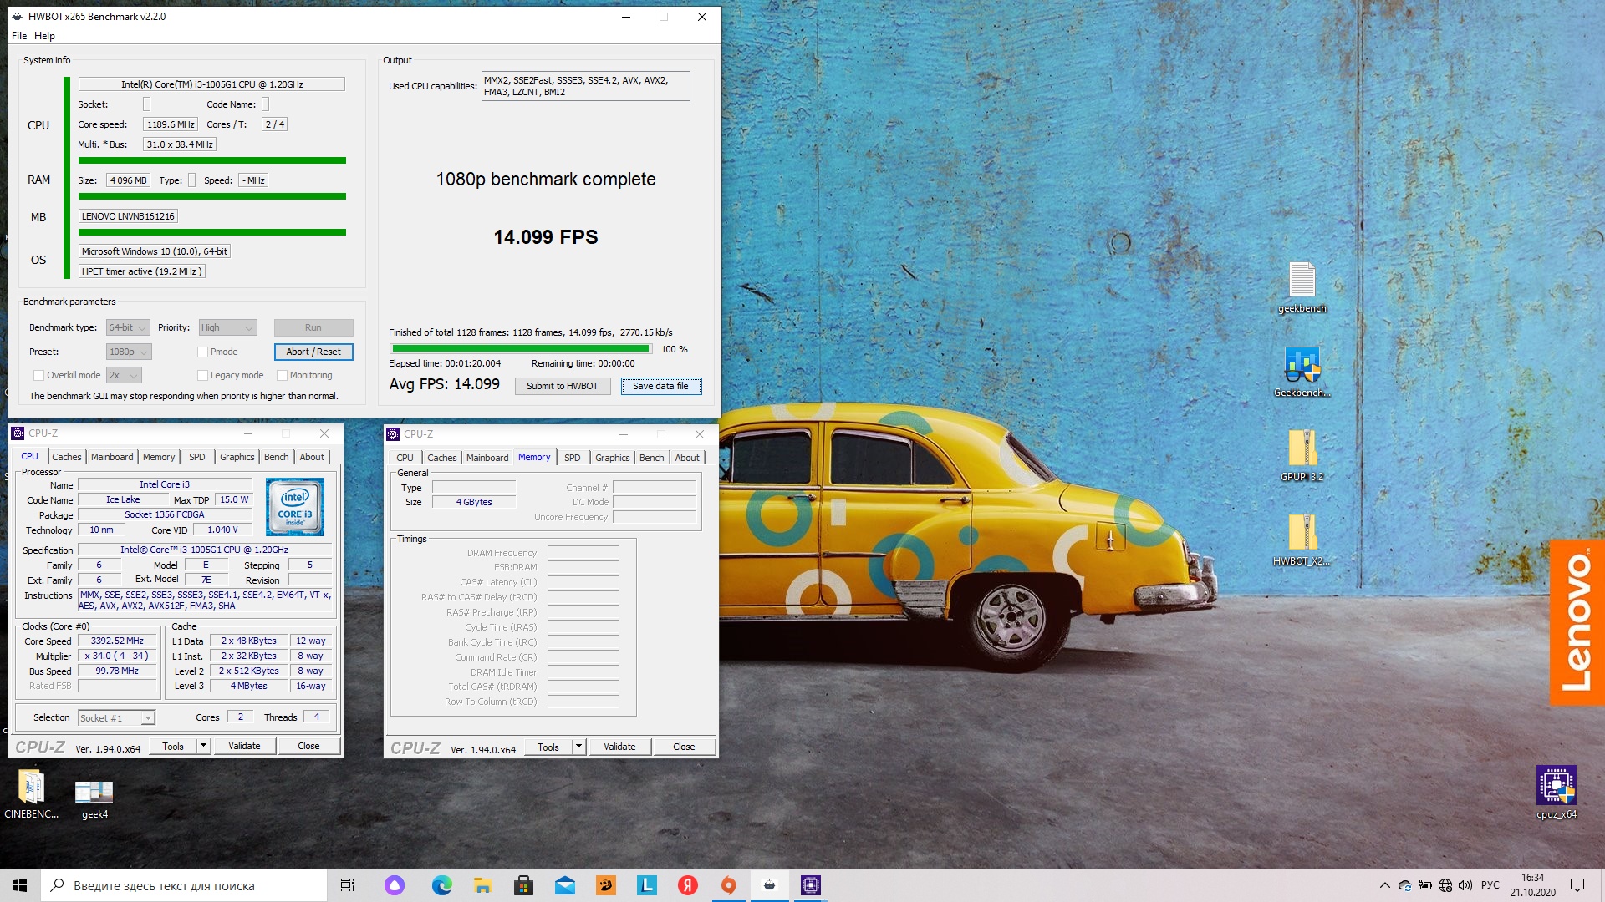
Task: Enable the Monitoring checkbox
Action: pyautogui.click(x=282, y=375)
